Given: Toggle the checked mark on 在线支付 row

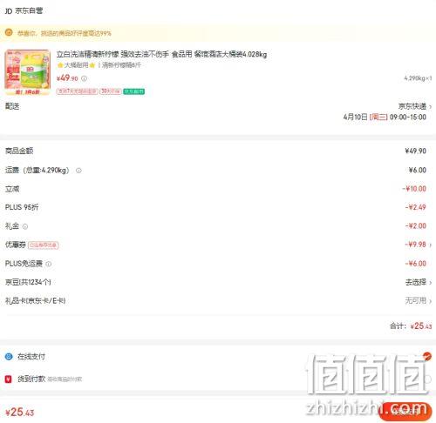Looking at the screenshot, I should tap(427, 356).
